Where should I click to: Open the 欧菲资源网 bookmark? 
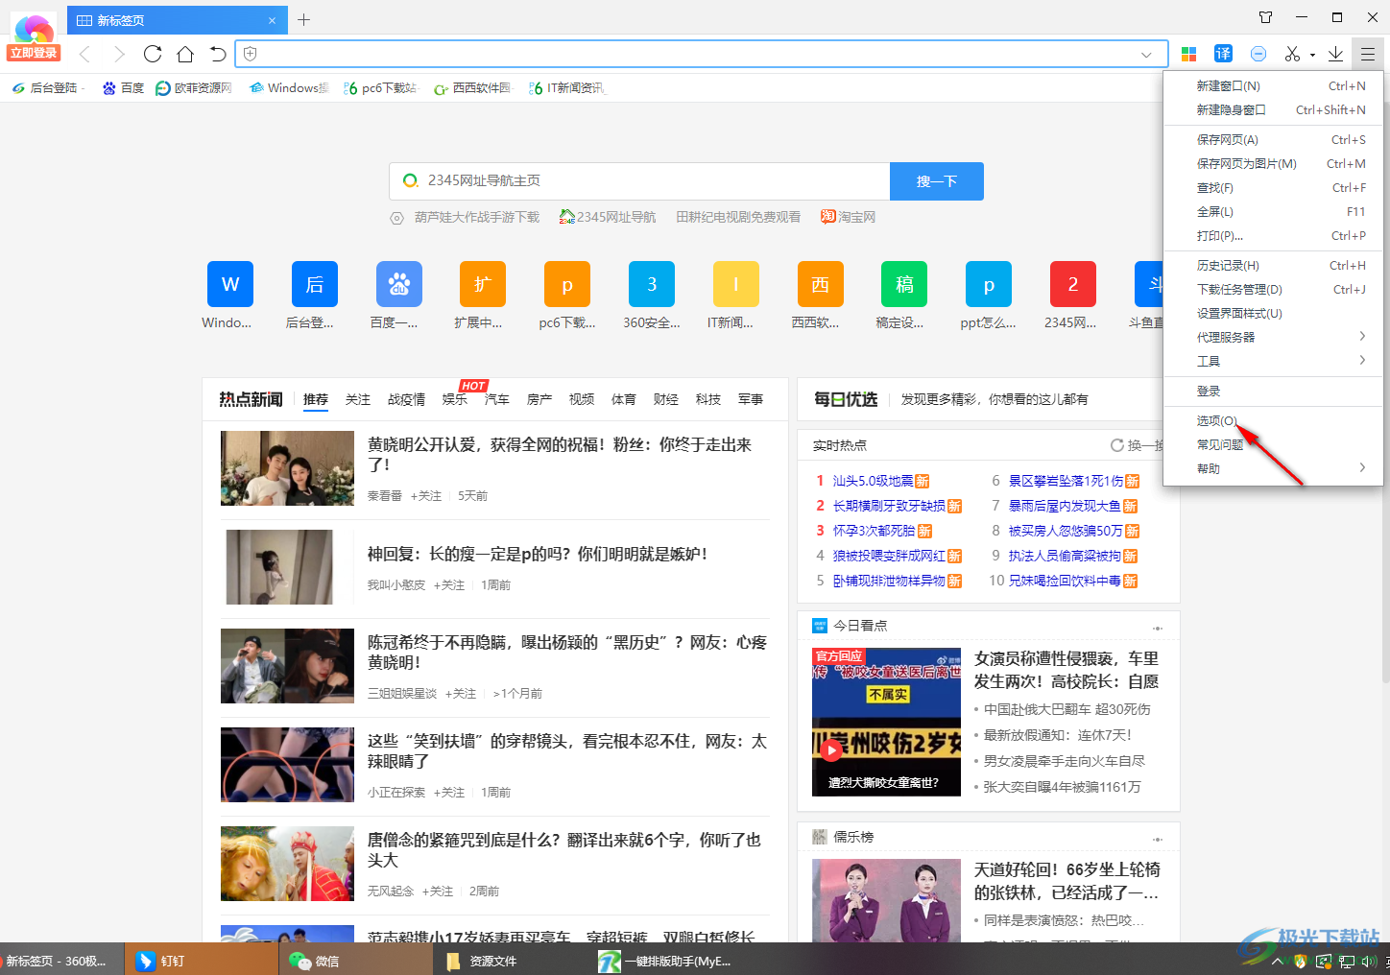click(x=194, y=88)
